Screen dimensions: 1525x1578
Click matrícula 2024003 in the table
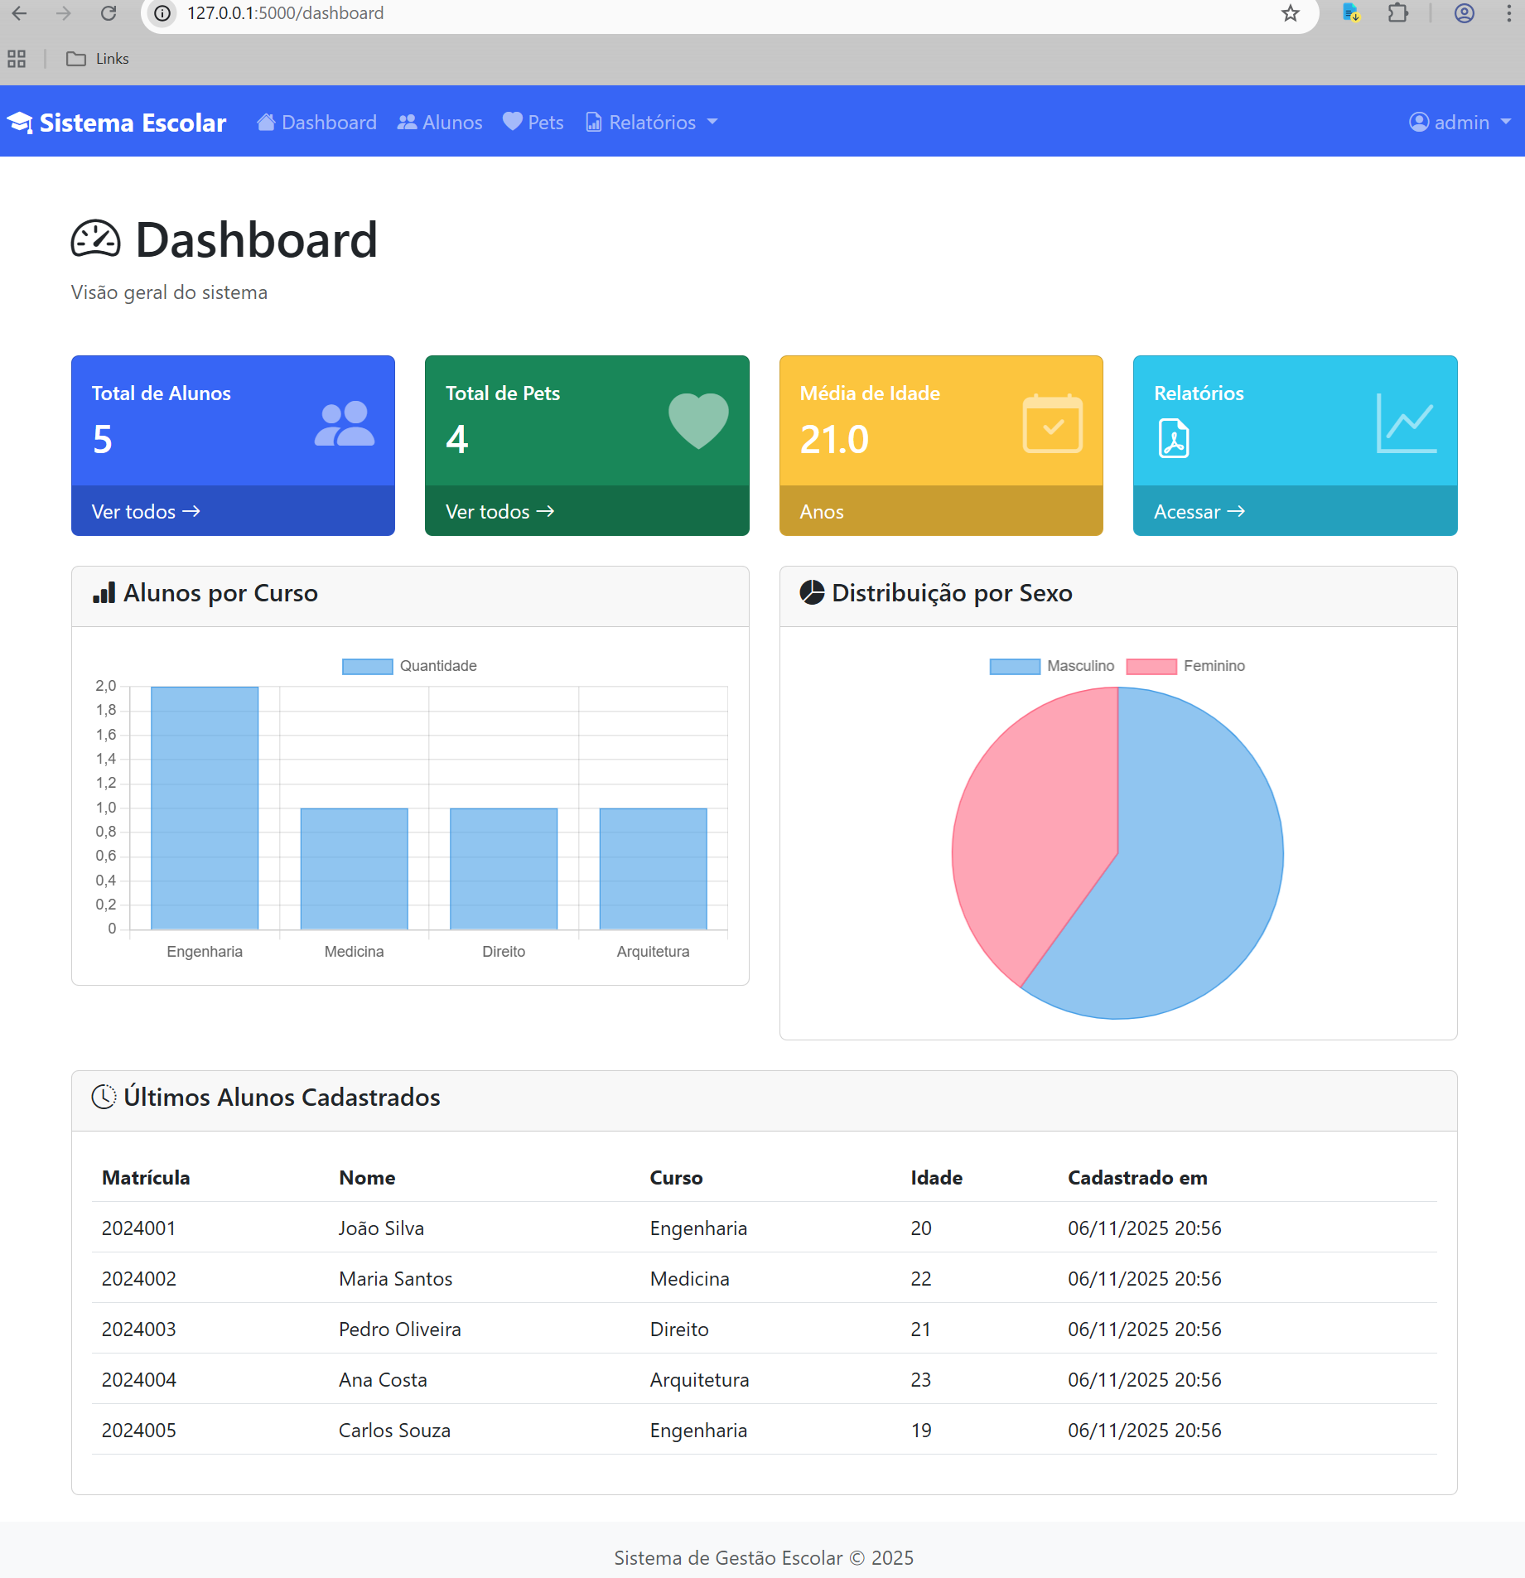139,1329
